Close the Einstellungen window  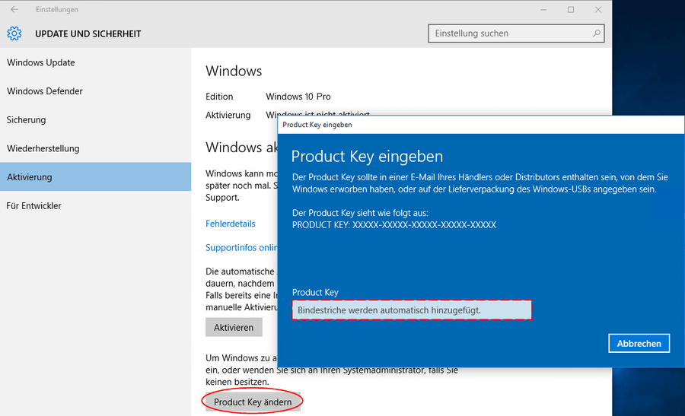click(598, 10)
